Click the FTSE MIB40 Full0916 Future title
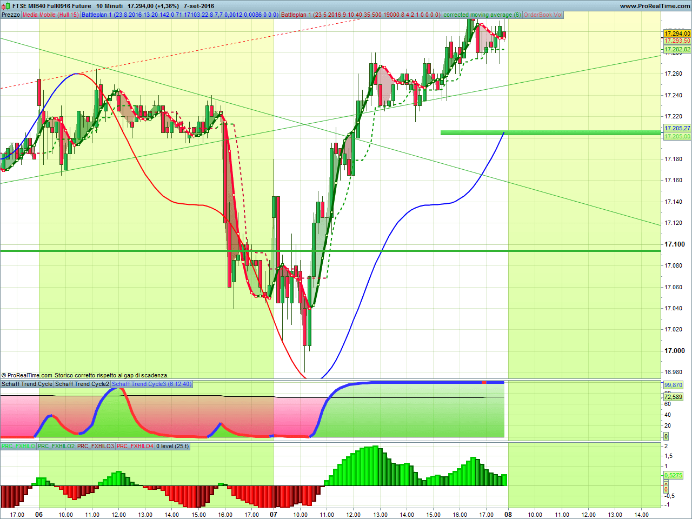Screen dimensions: 692x519 [52, 6]
